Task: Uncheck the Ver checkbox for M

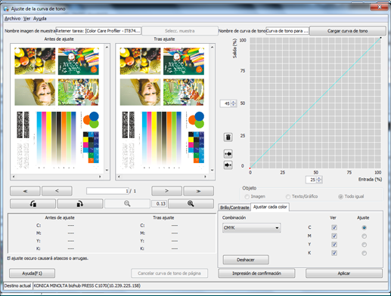Action: [x=334, y=236]
